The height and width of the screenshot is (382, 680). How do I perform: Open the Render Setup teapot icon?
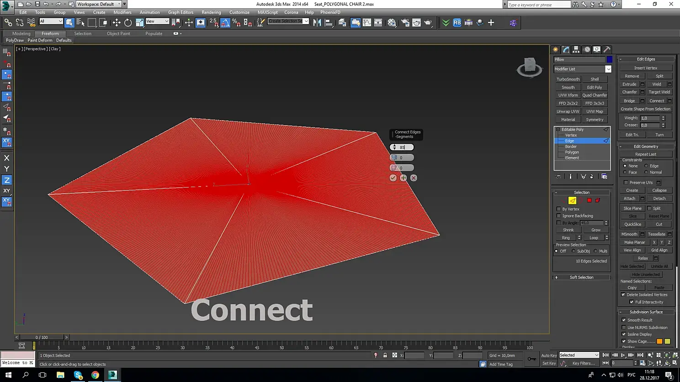point(405,22)
